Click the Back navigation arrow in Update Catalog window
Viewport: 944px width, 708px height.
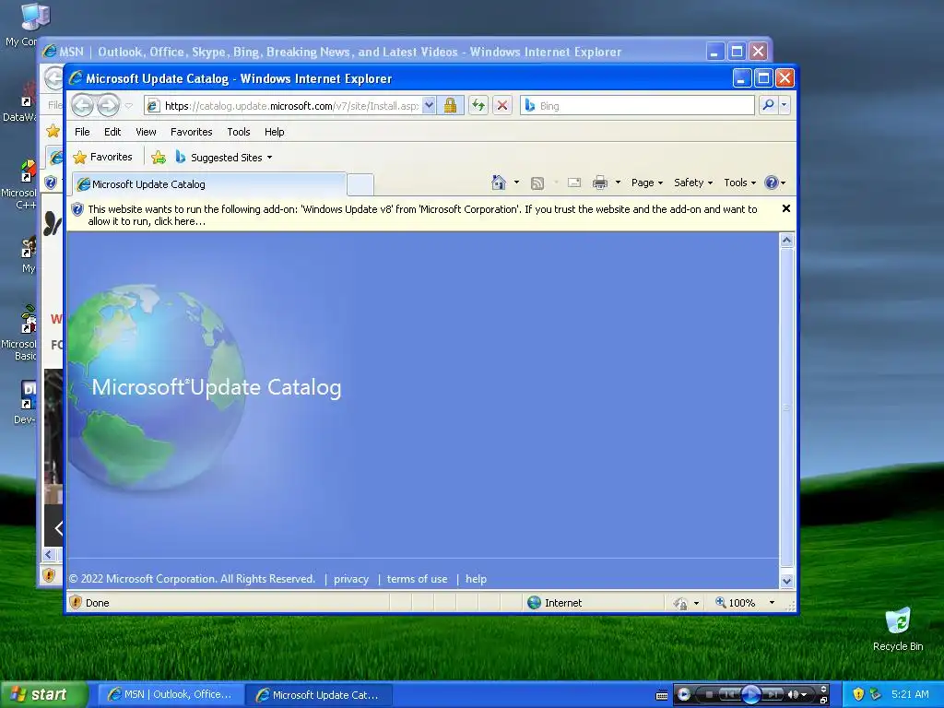[x=82, y=106]
